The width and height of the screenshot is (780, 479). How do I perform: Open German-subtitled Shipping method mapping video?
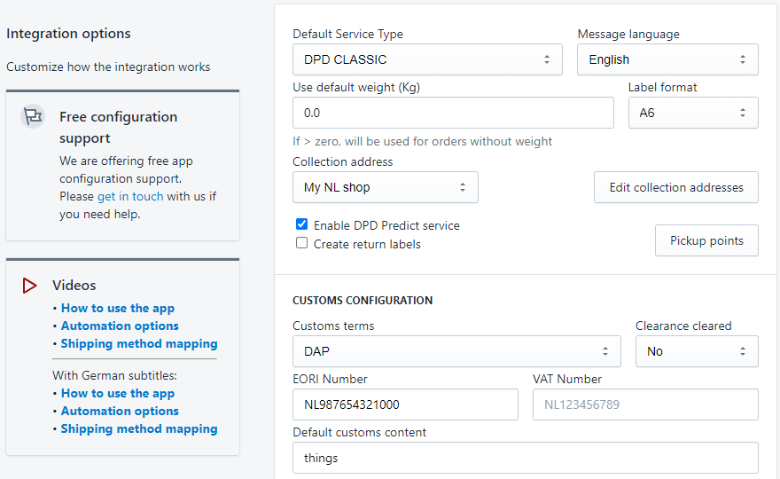(x=139, y=428)
